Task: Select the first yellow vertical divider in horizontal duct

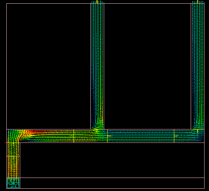Action: (74, 136)
